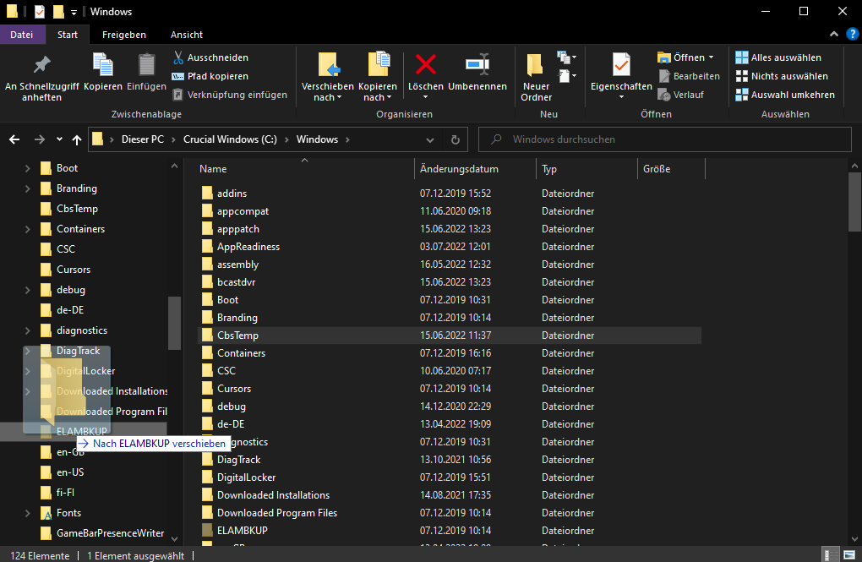
Task: Click the file list vertical scrollbar
Action: click(x=854, y=201)
